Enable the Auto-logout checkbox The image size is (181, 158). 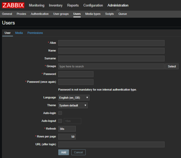point(60,121)
